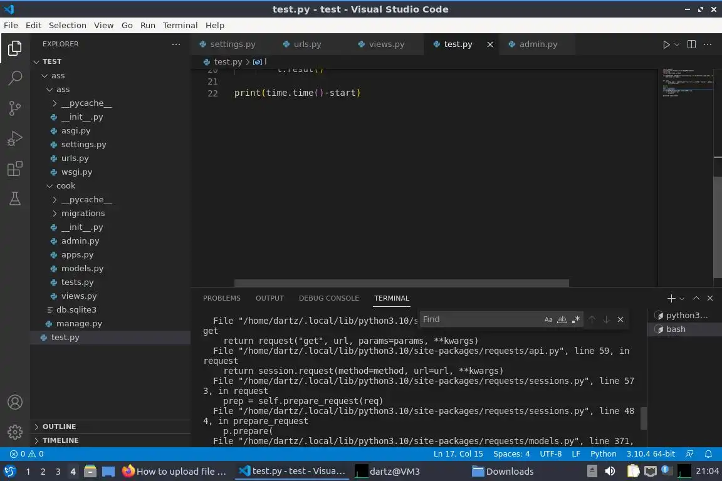
Task: Open editor More Actions ellipsis
Action: coord(708,44)
